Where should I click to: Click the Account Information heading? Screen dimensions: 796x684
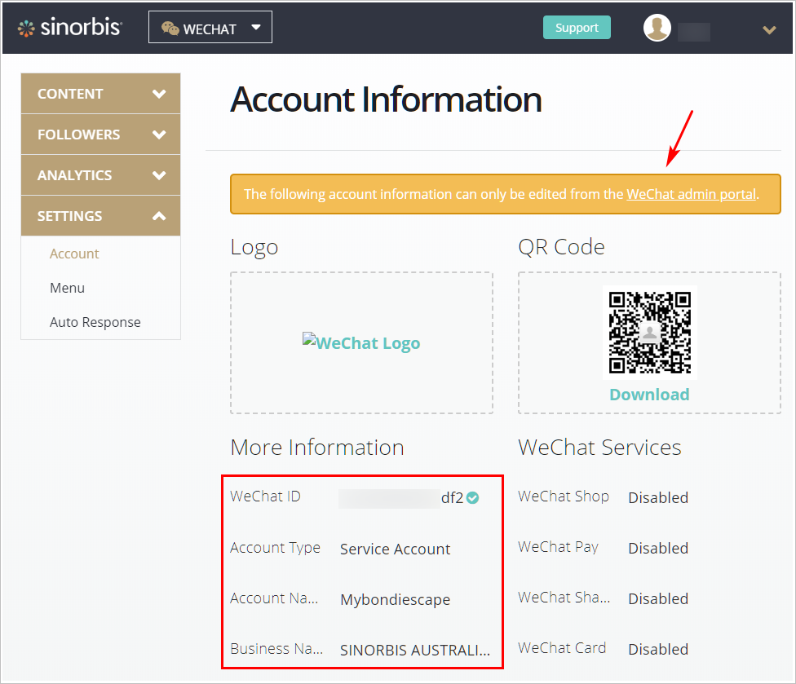click(x=386, y=99)
